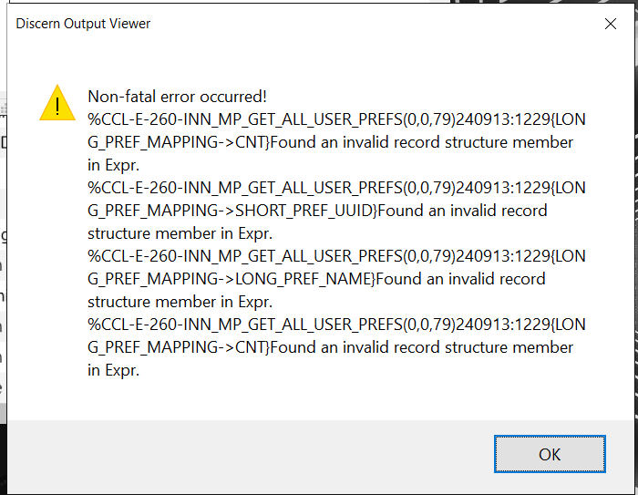Click the third %CCL-E-260 error code line
The height and width of the screenshot is (495, 638).
click(x=336, y=256)
